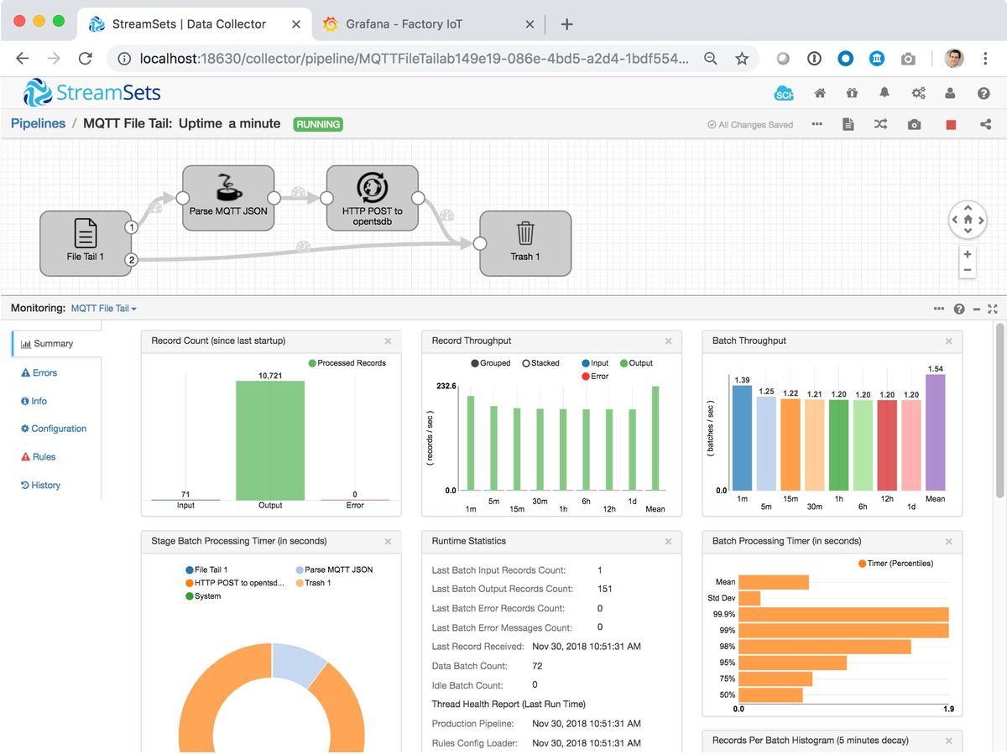Close the Record Throughput chart
Screen dimensions: 1007x754
tap(668, 341)
